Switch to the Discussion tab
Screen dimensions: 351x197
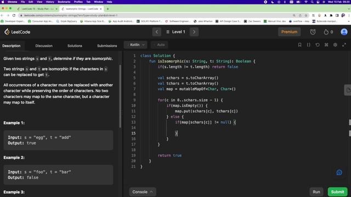click(x=44, y=46)
